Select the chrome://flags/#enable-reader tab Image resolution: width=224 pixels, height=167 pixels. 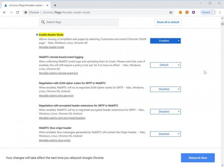(x=26, y=5)
